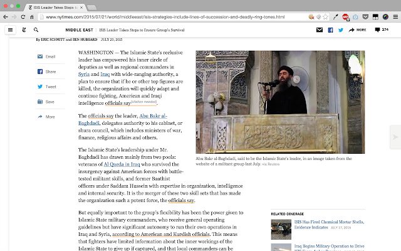Click Tweet in the left sidebar
The image size is (401, 251).
[47, 87]
